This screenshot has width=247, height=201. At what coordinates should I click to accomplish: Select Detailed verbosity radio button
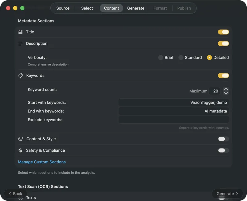click(x=209, y=58)
